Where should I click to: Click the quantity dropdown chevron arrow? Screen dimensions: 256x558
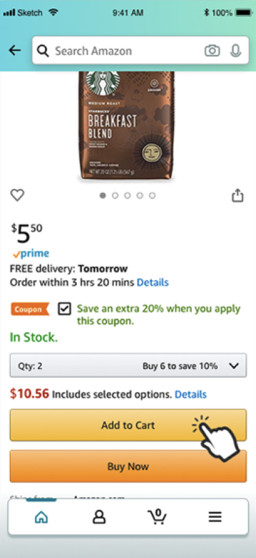click(234, 366)
